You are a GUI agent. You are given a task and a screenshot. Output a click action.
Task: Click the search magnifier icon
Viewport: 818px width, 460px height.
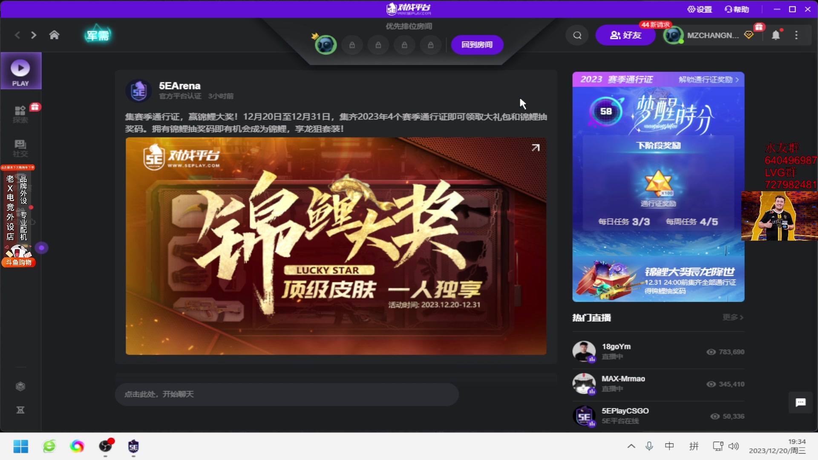pos(577,35)
